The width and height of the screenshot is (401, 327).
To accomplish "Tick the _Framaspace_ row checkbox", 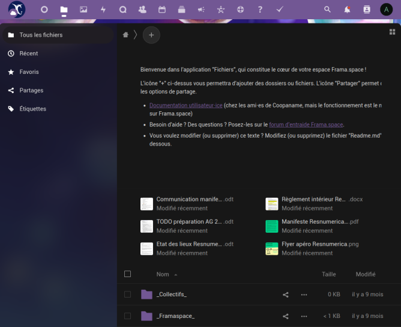I will [x=127, y=316].
